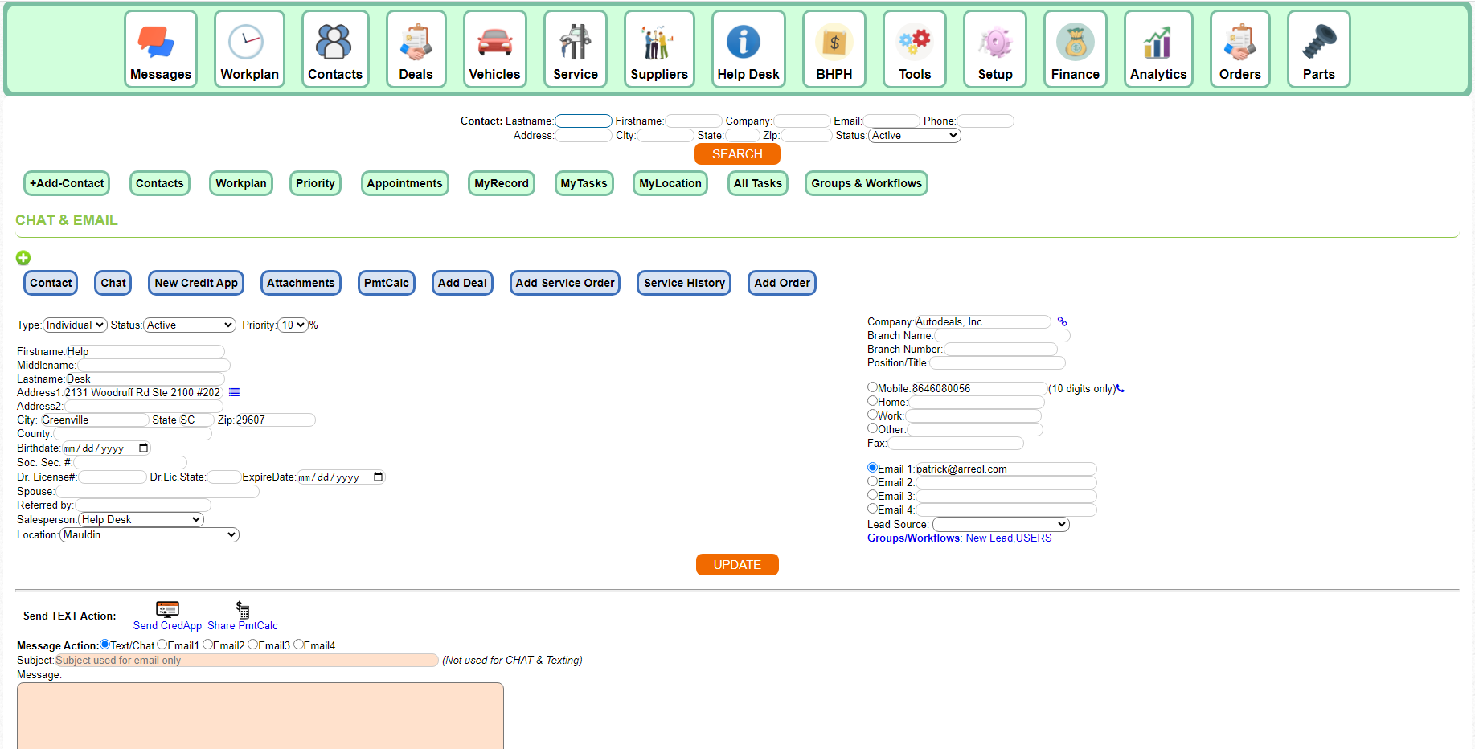Screen dimensions: 1475x749
Task: Open the Lead Source dropdown
Action: [1000, 524]
